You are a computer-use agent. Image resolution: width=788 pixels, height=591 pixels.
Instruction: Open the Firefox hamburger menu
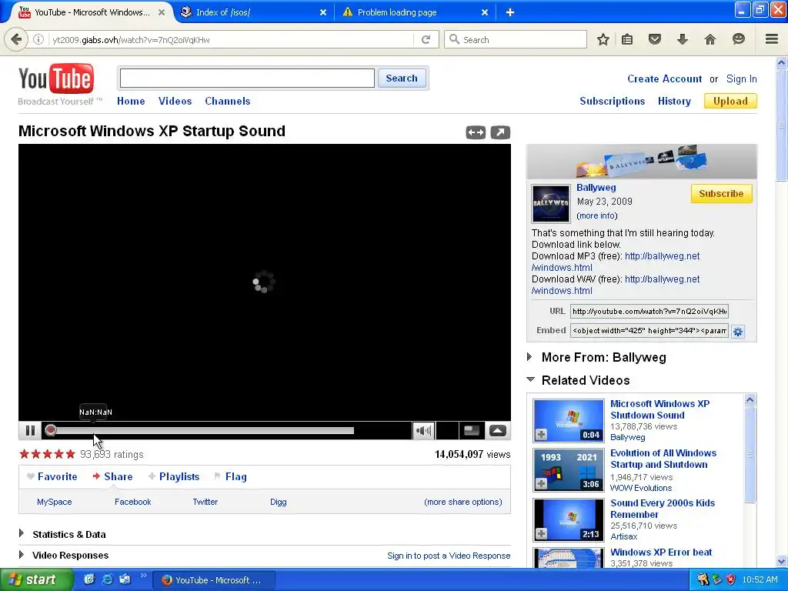[x=772, y=39]
